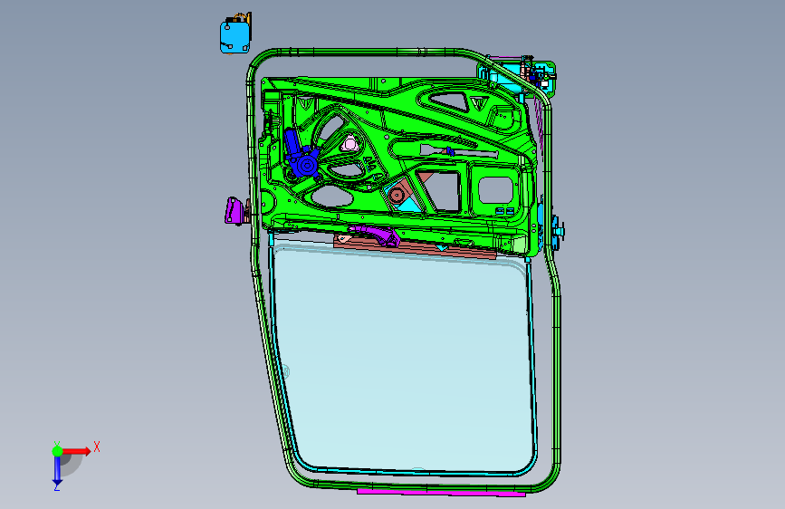Select the purple handle below the green panel
Image resolution: width=785 pixels, height=509 pixels.
pos(375,235)
